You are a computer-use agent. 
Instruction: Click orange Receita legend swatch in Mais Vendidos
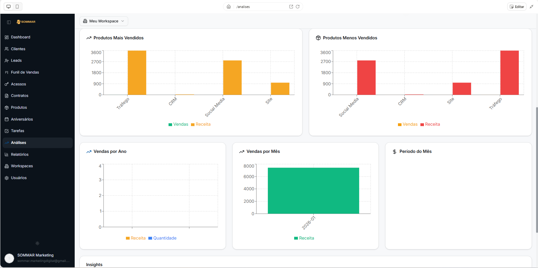[193, 125]
